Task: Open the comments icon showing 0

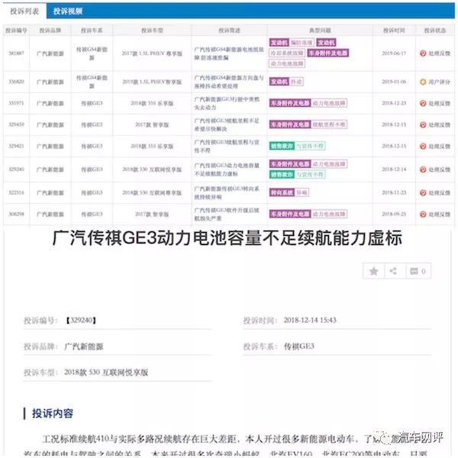Action: (x=418, y=271)
